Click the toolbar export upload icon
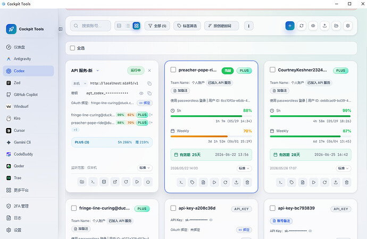 coord(324,25)
